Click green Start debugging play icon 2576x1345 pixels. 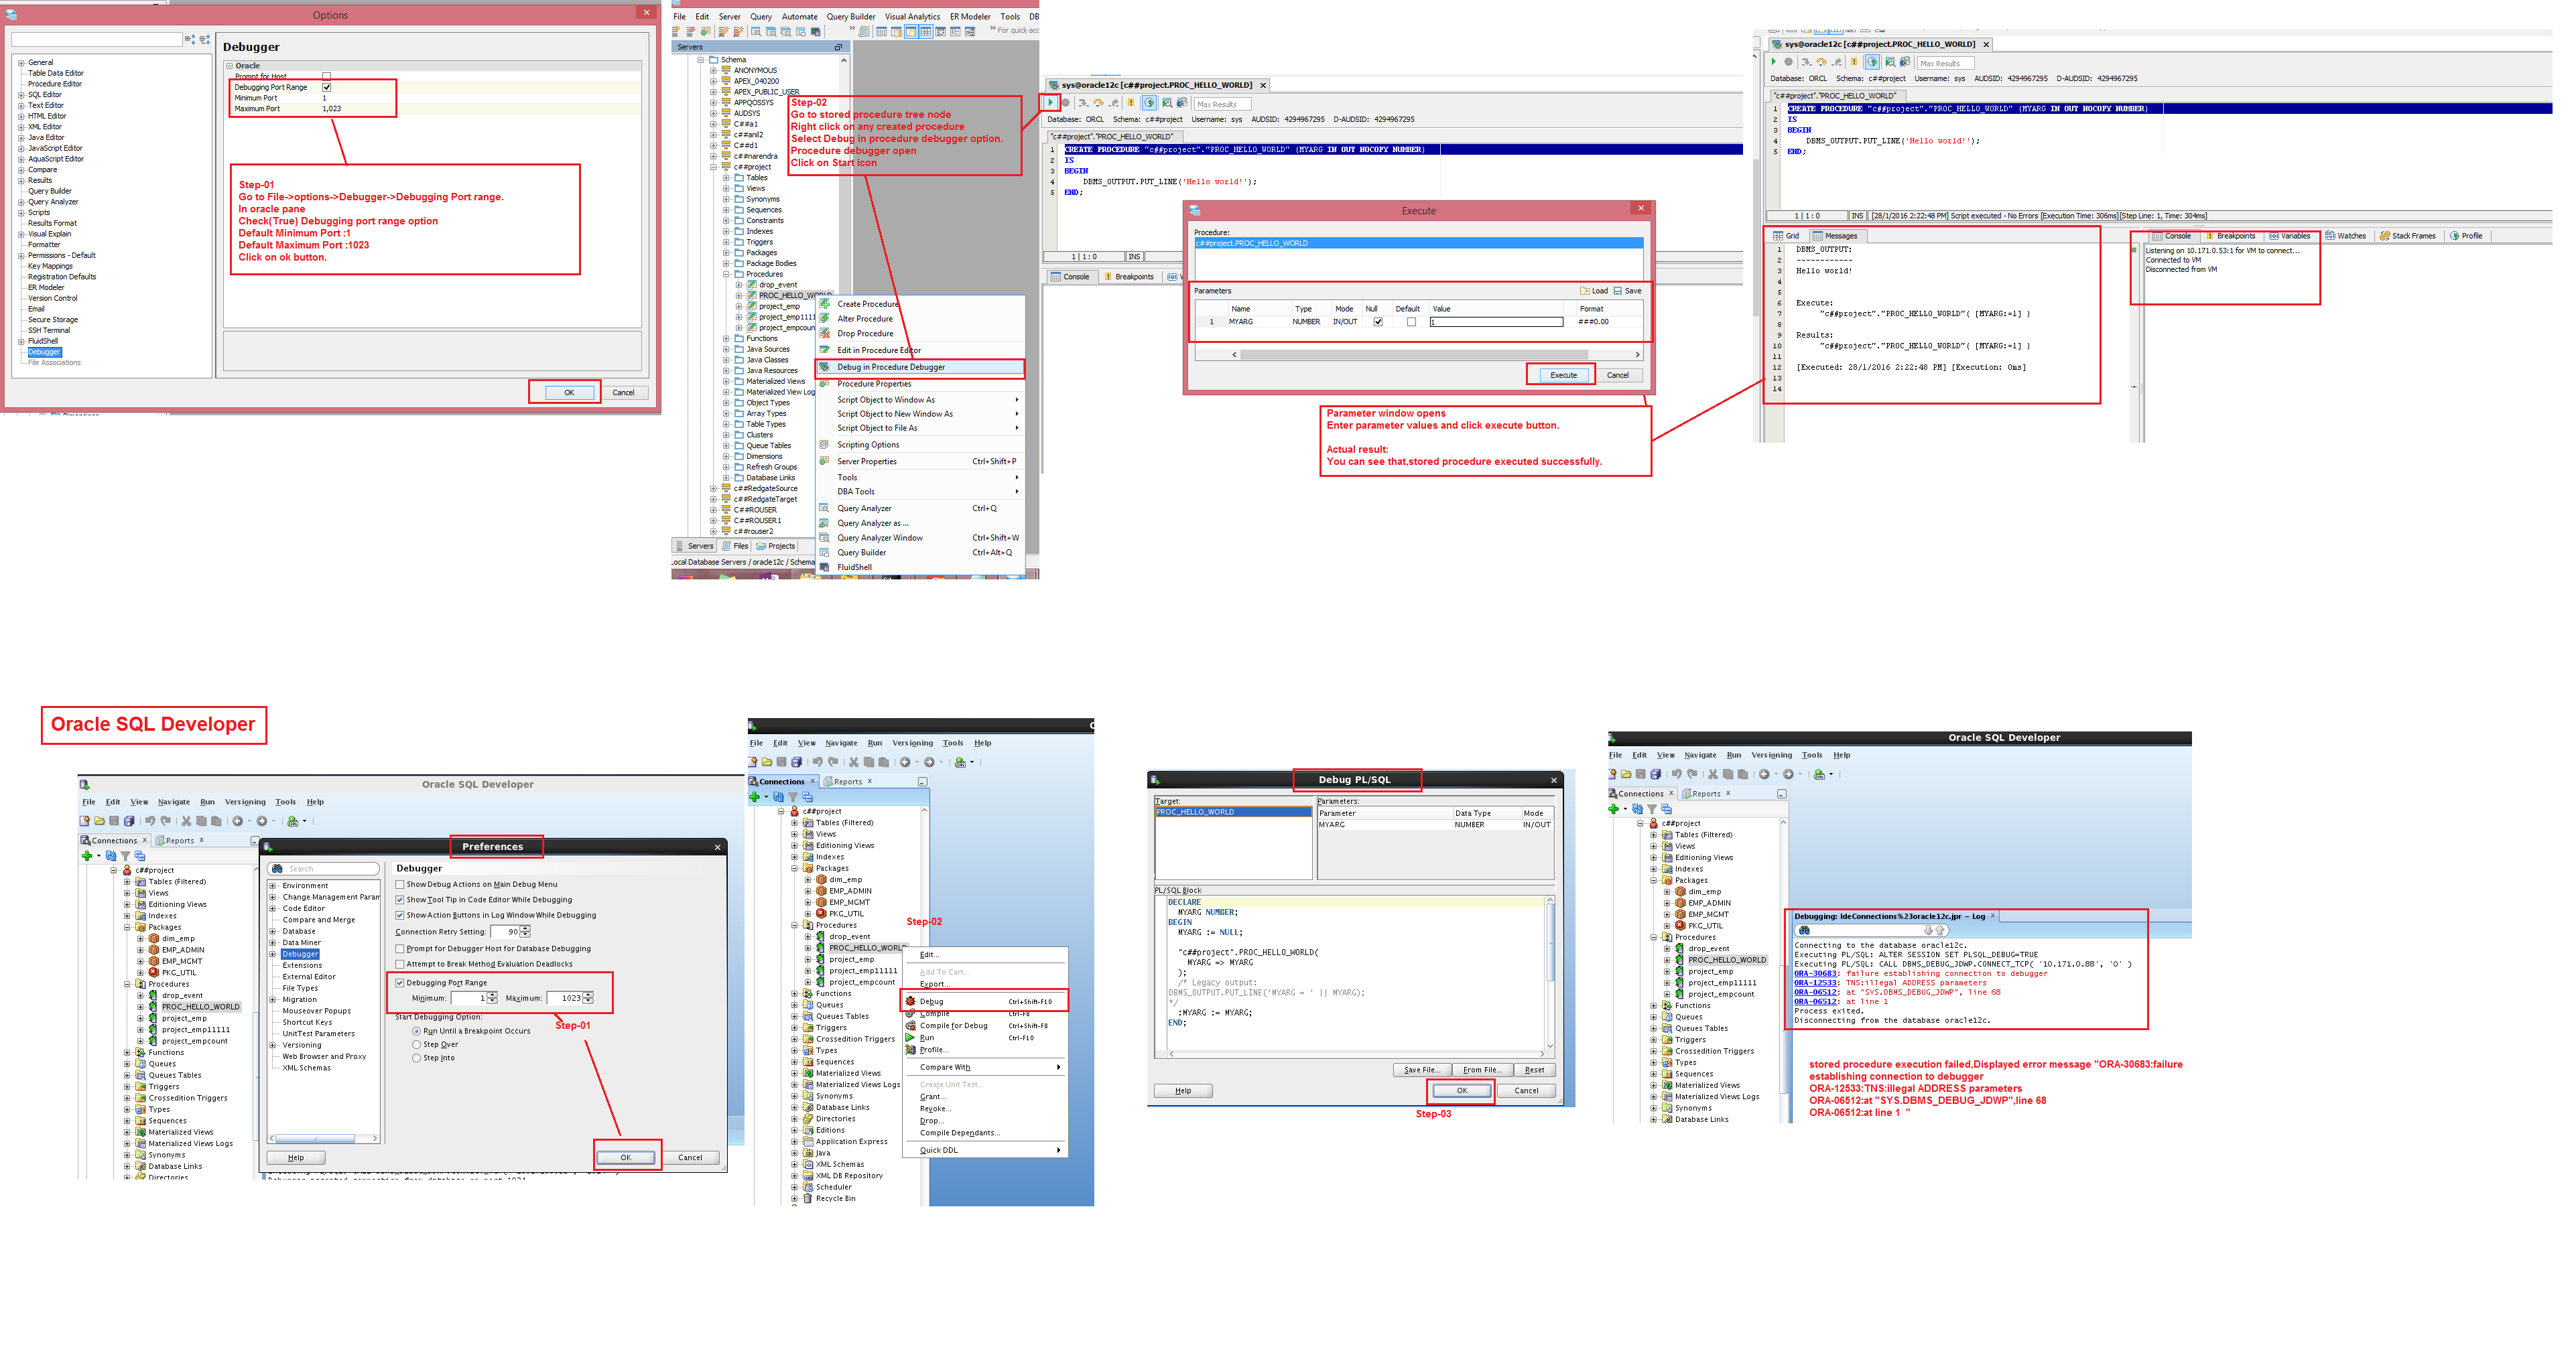point(1050,103)
